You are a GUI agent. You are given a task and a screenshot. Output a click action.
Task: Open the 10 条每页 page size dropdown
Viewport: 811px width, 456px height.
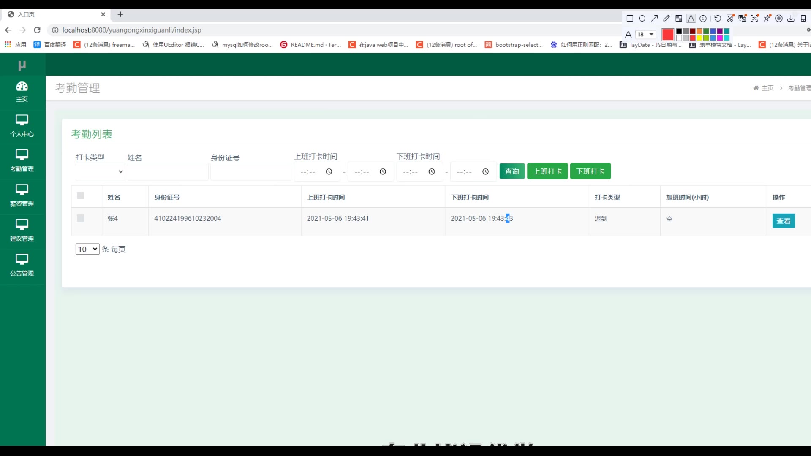tap(87, 249)
